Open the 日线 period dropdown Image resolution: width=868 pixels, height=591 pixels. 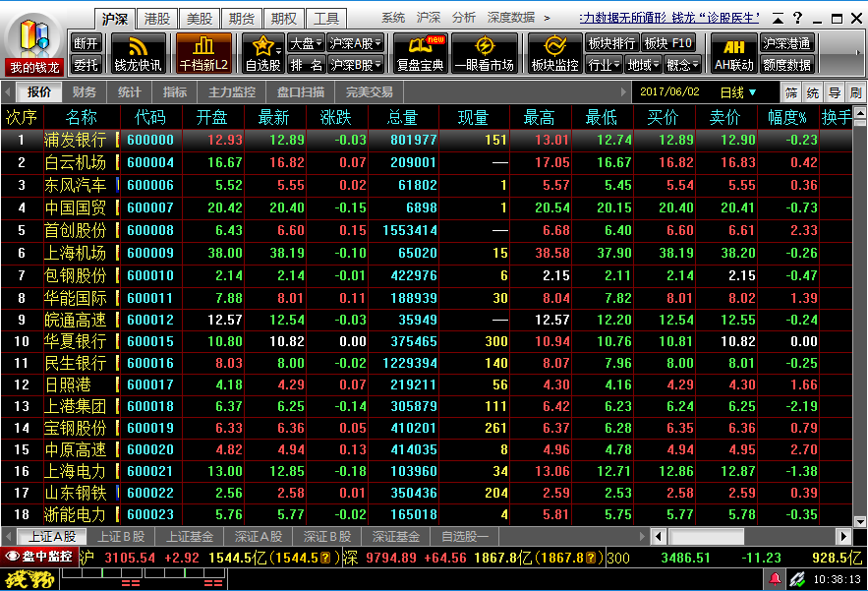coord(738,92)
